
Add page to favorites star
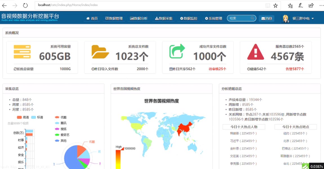275,6
